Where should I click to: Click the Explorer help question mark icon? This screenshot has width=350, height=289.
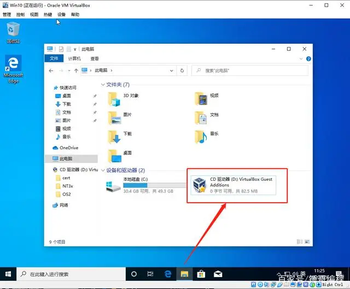tap(308, 58)
